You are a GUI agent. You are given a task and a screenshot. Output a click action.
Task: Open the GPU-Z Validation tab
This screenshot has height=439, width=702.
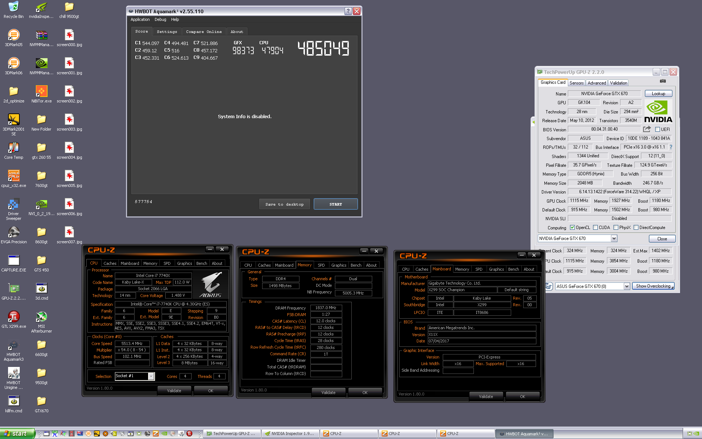point(619,83)
